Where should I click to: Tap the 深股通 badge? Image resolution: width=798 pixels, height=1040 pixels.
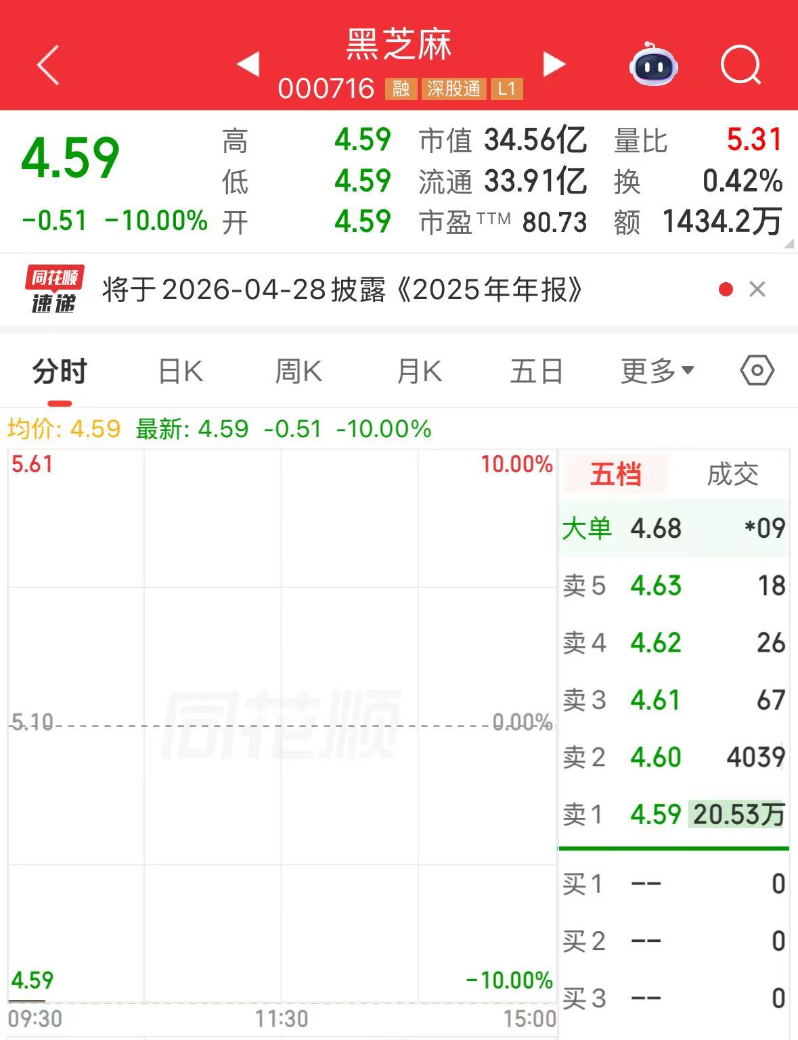point(453,89)
